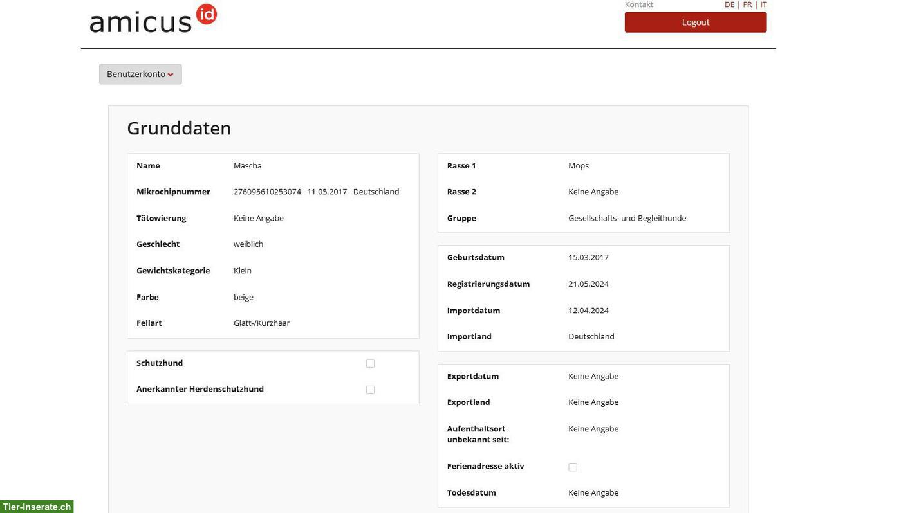
Task: Click the amicus logo wordmark
Action: point(141,21)
